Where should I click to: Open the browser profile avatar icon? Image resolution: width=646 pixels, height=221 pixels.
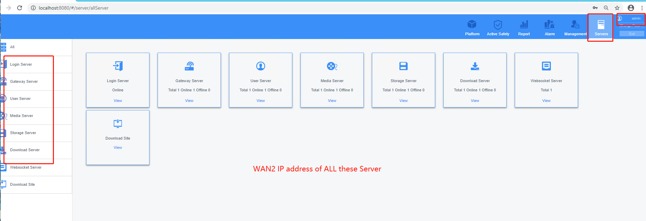click(x=631, y=8)
